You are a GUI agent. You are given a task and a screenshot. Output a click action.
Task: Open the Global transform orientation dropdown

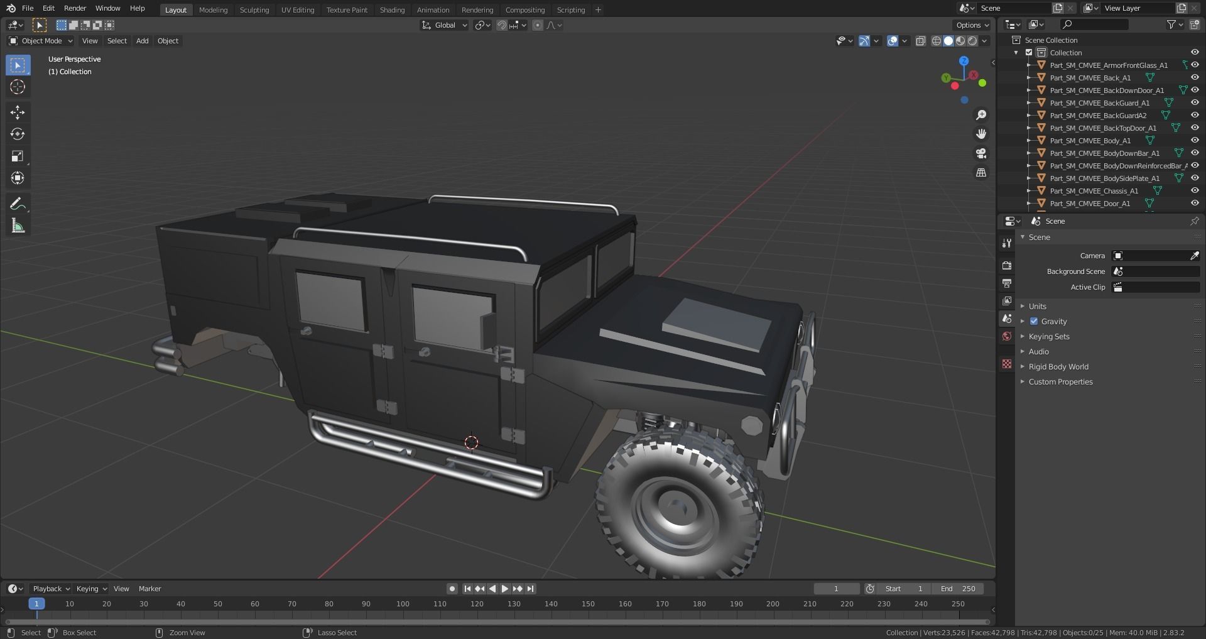click(445, 25)
